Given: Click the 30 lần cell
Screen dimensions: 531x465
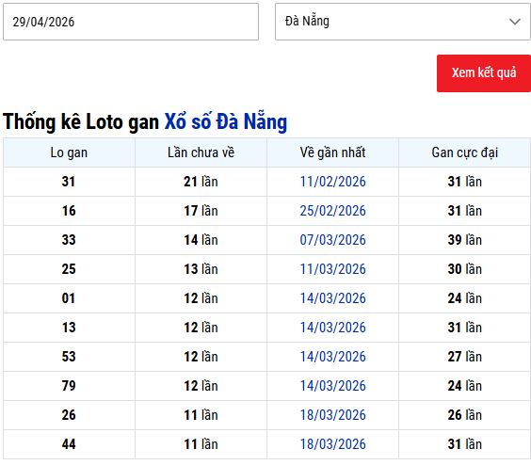Looking at the screenshot, I should 465,269.
